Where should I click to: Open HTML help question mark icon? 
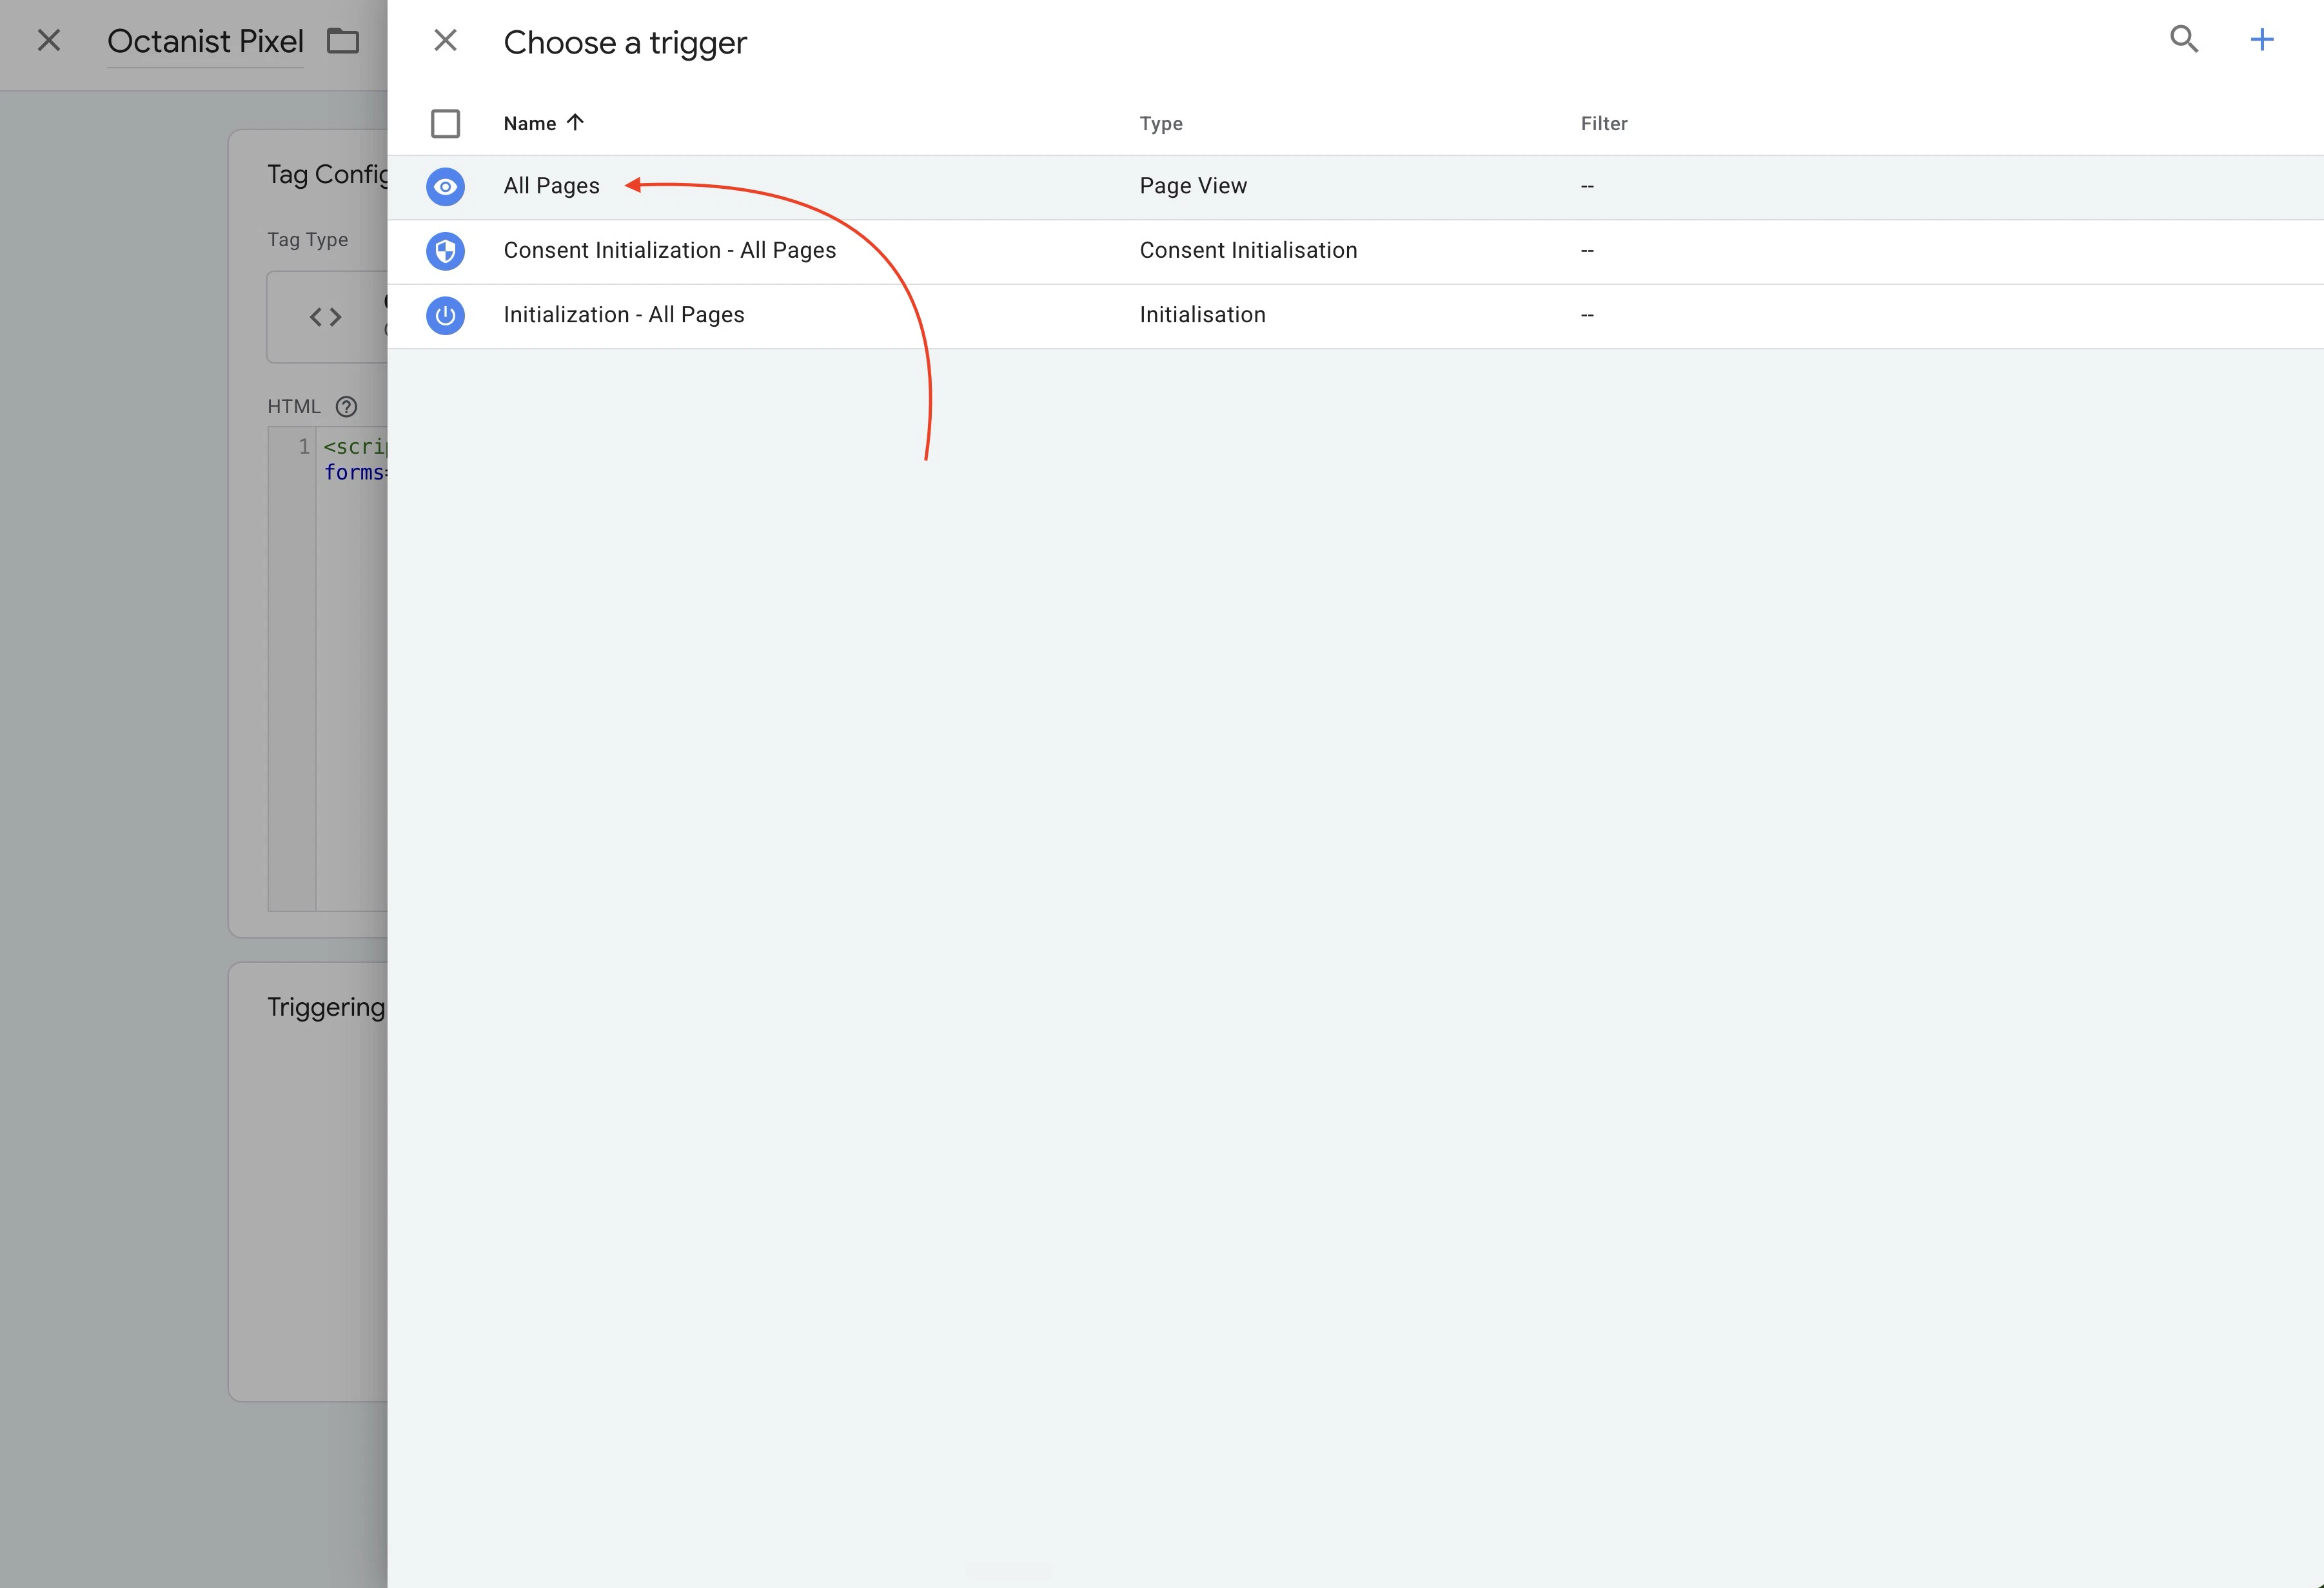coord(346,407)
